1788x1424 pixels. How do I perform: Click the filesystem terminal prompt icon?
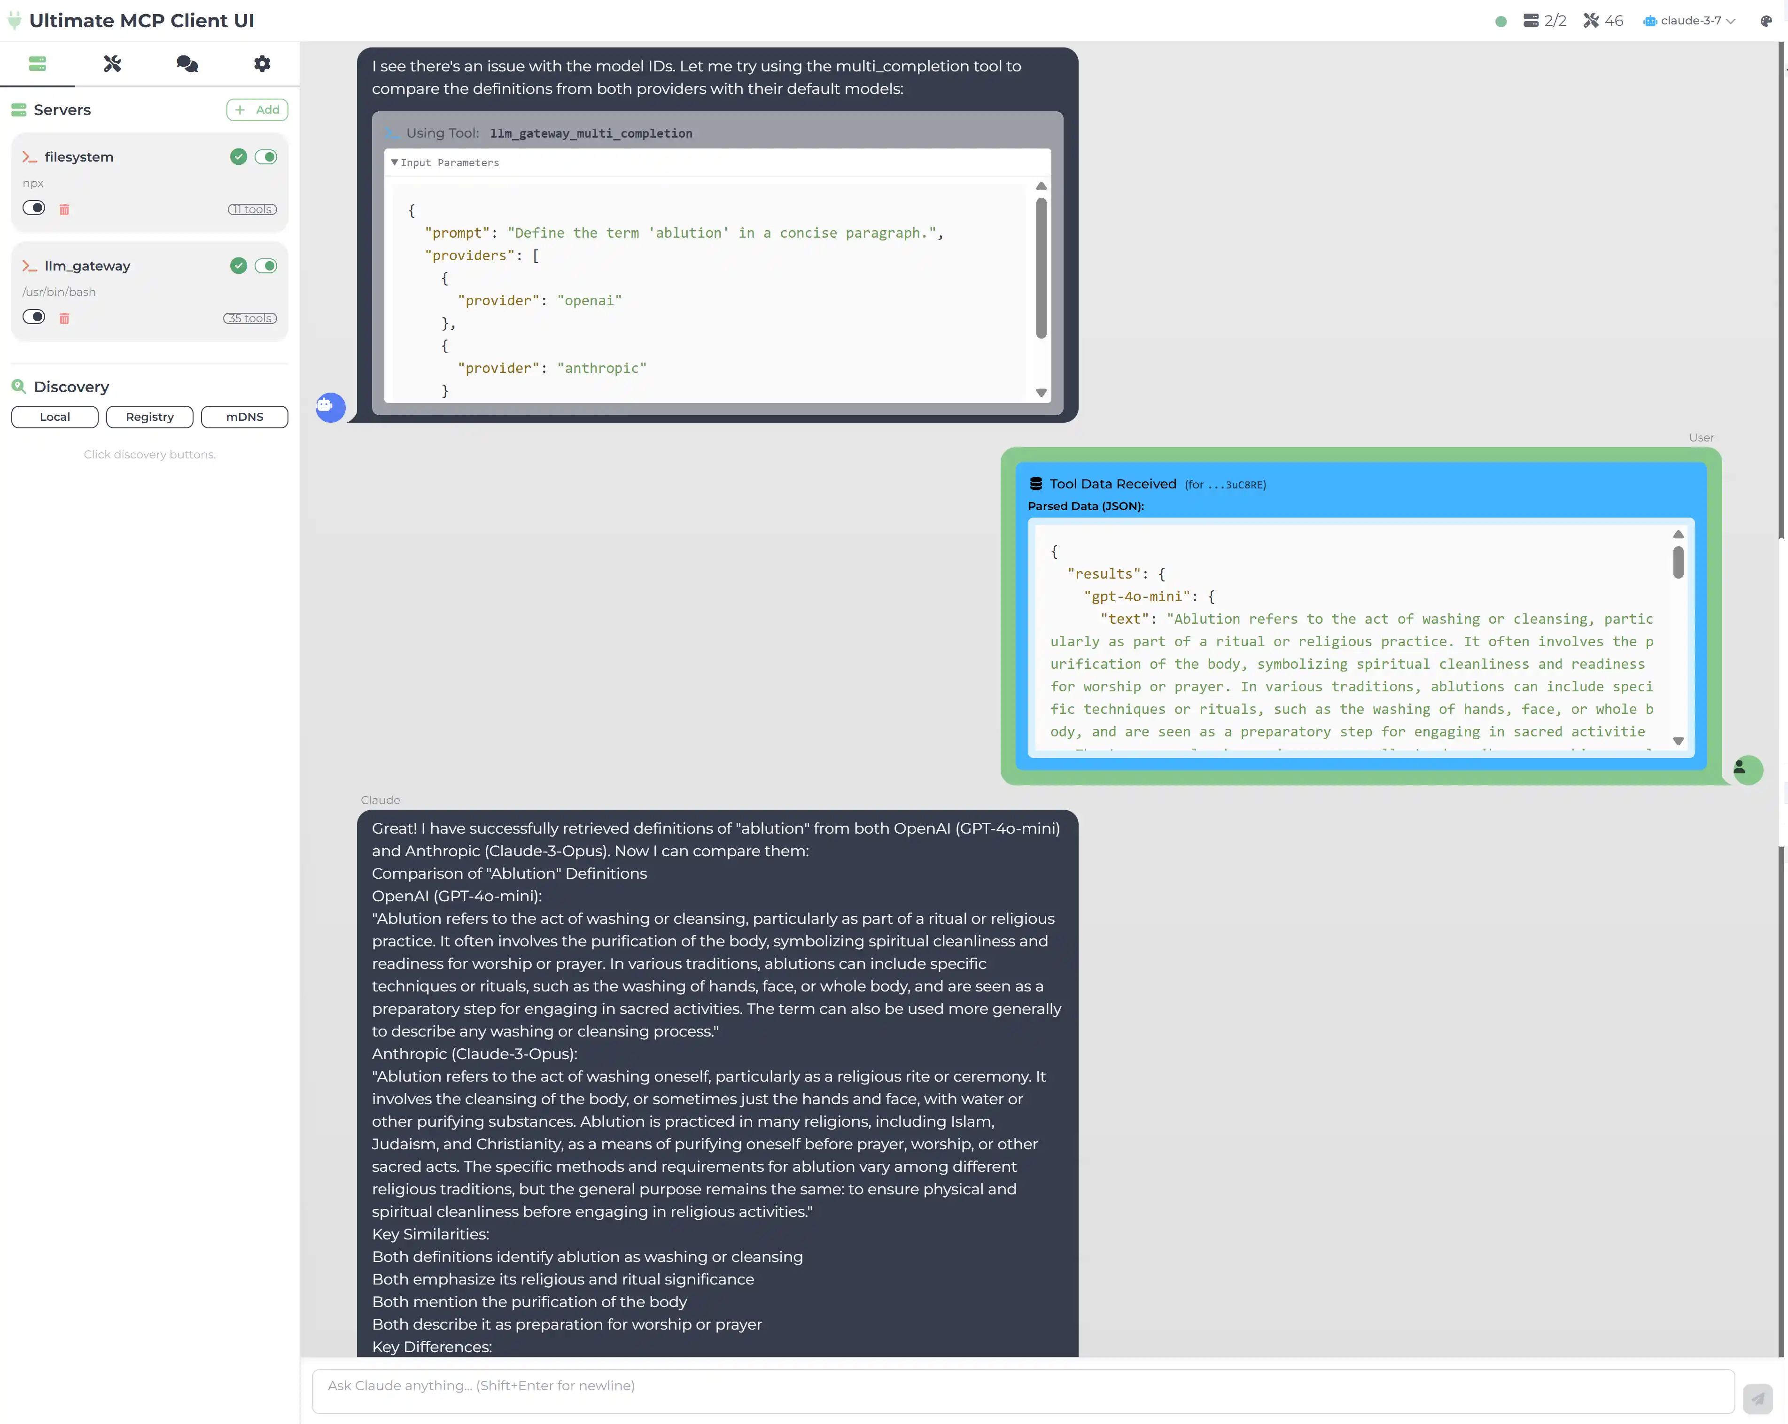click(30, 157)
